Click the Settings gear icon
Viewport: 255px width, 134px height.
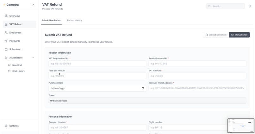coord(6,126)
